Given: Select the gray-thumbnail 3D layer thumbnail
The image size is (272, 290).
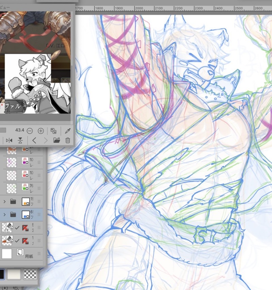Looking at the screenshot, I should 7,228.
